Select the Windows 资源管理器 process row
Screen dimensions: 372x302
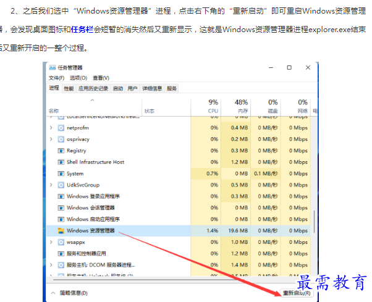pyautogui.click(x=179, y=230)
